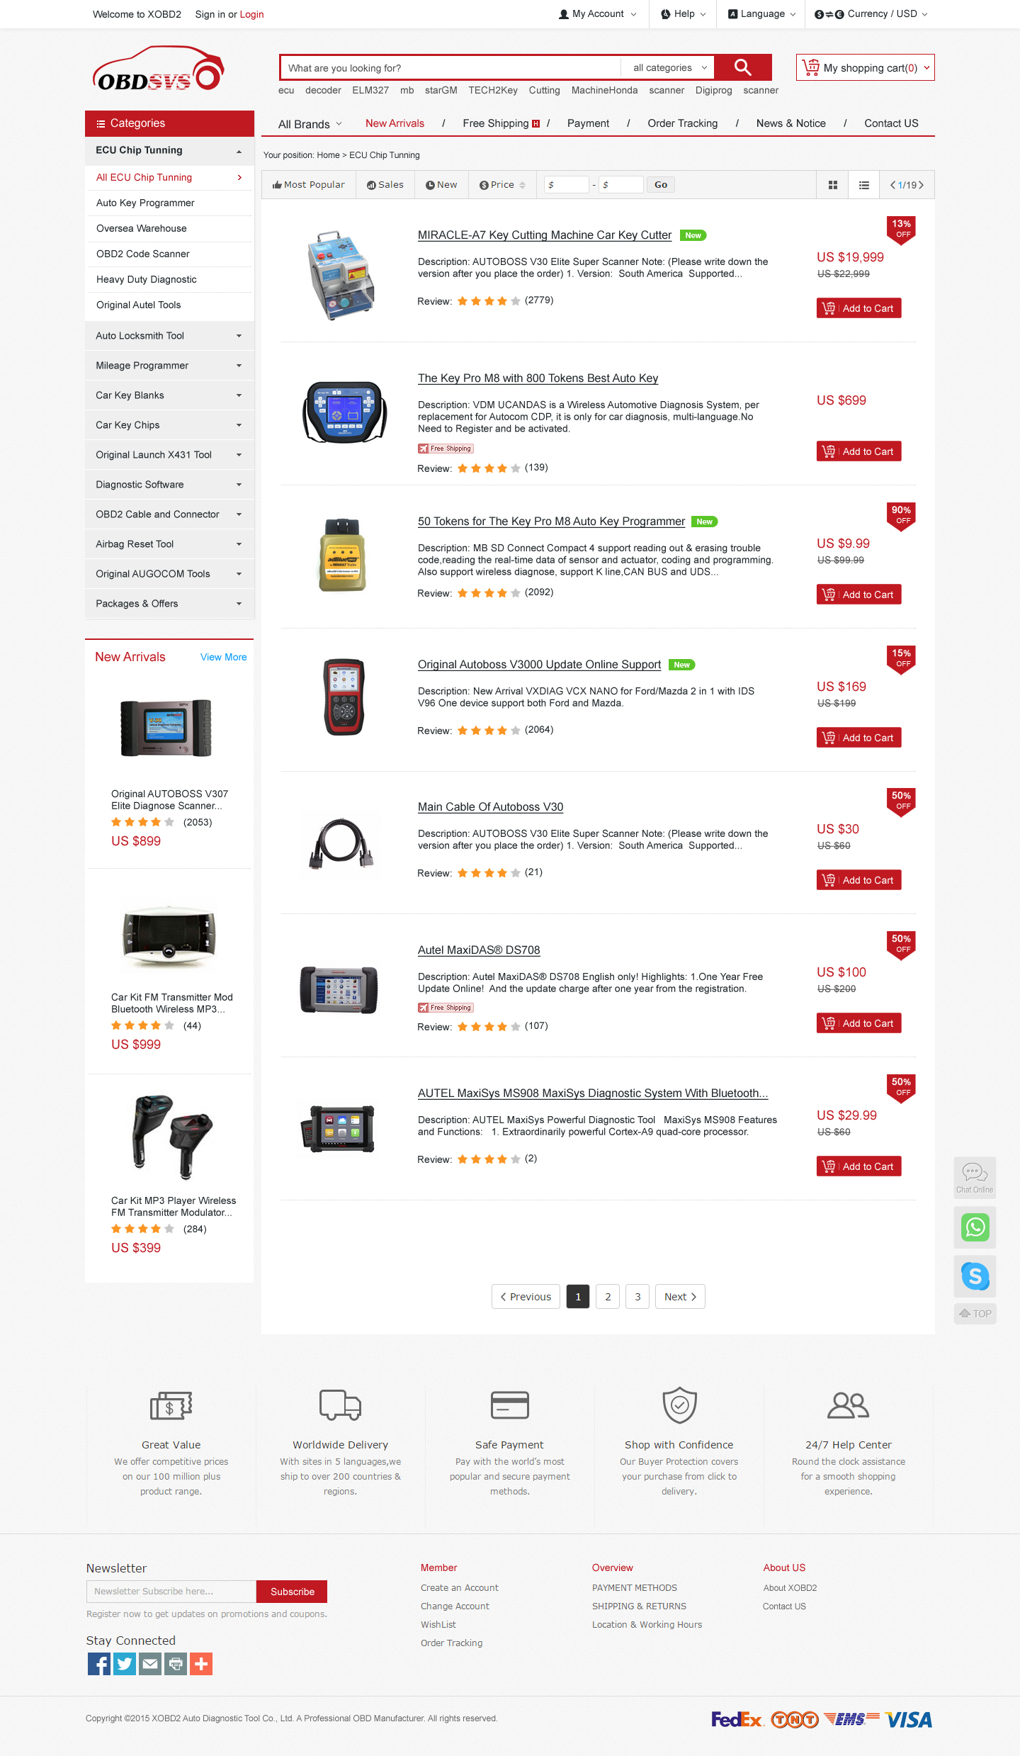Open the Currency / USD dropdown

[871, 14]
